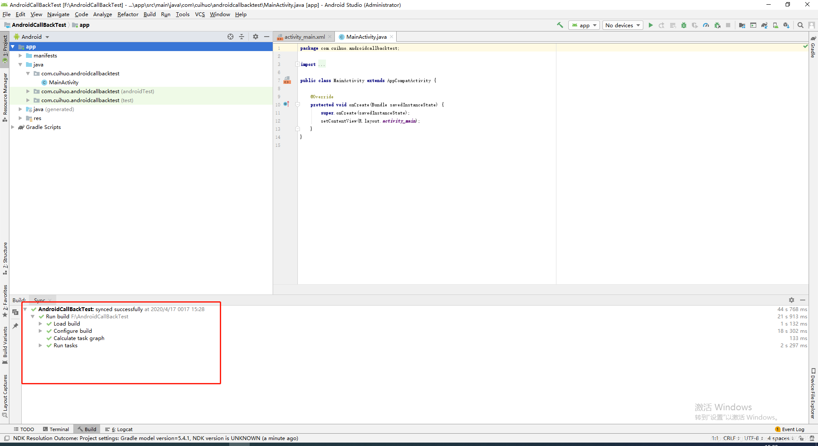Open the Terminal tool window

56,429
